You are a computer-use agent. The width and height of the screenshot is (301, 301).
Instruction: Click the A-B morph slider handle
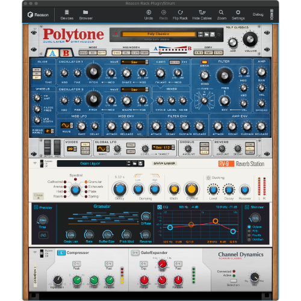160,53
